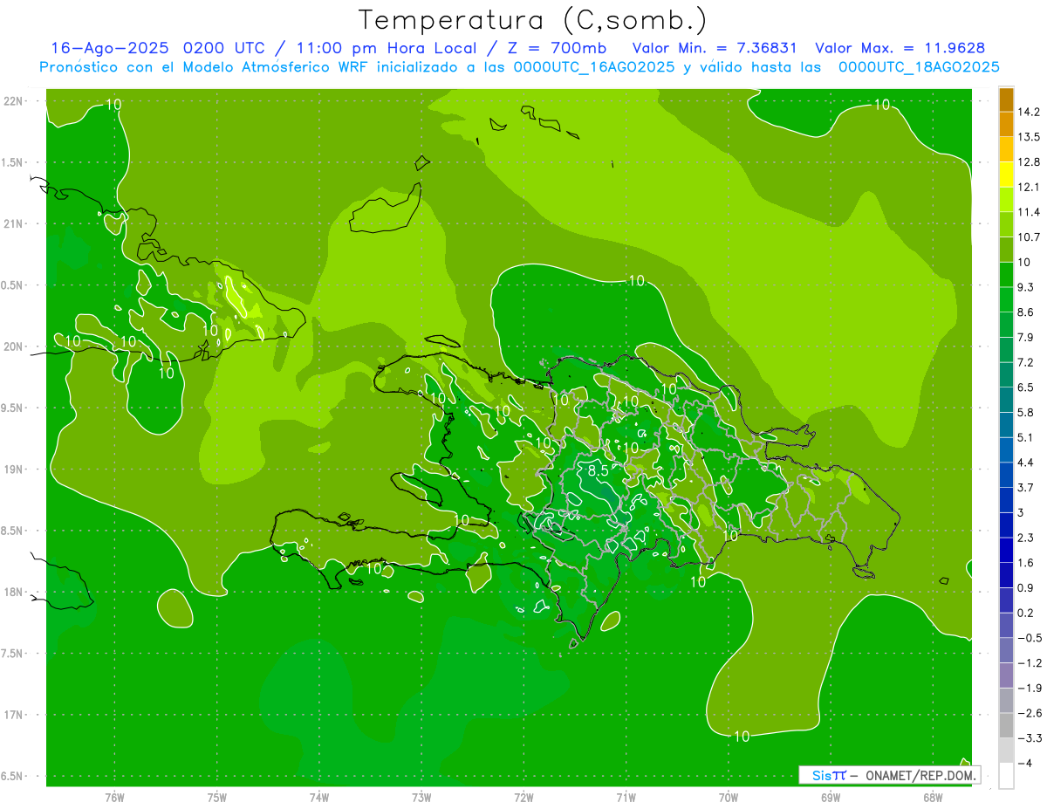Click the '0000UTC_18AGO2025' valid-until timestamp
The width and height of the screenshot is (1047, 809).
coord(919,67)
